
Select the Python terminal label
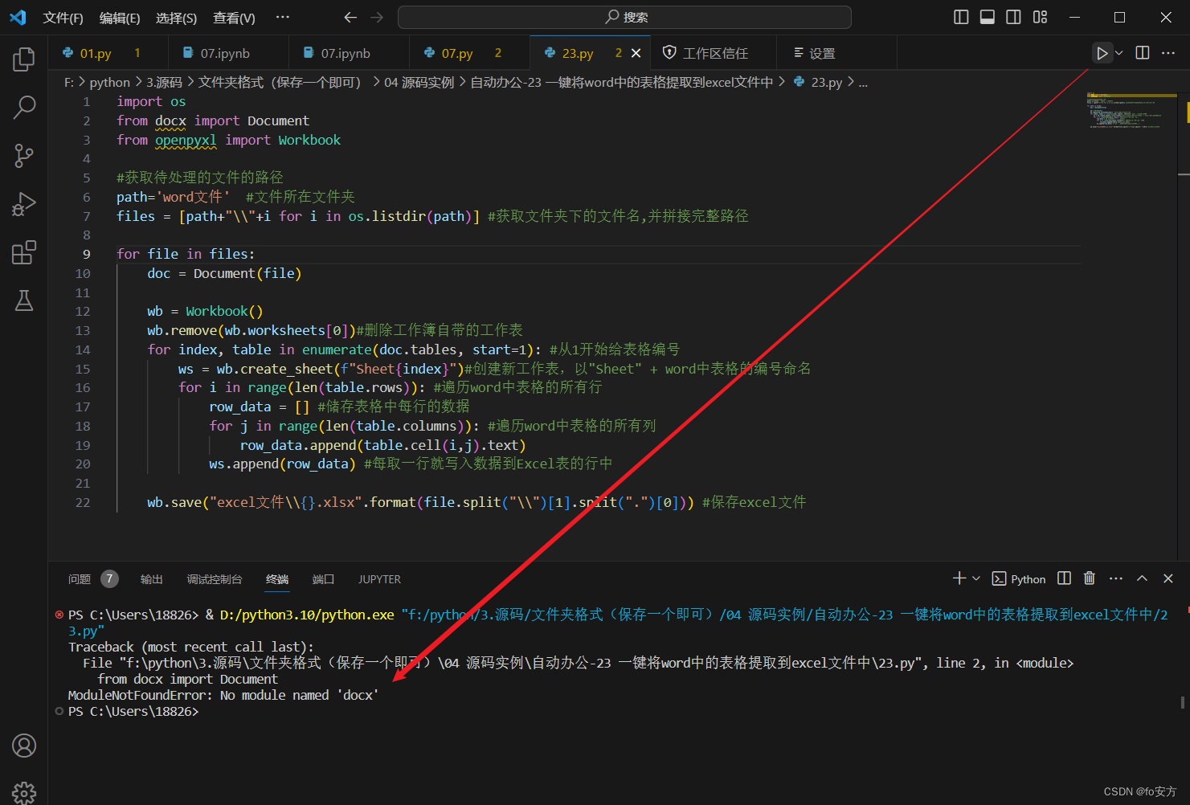pyautogui.click(x=1019, y=579)
